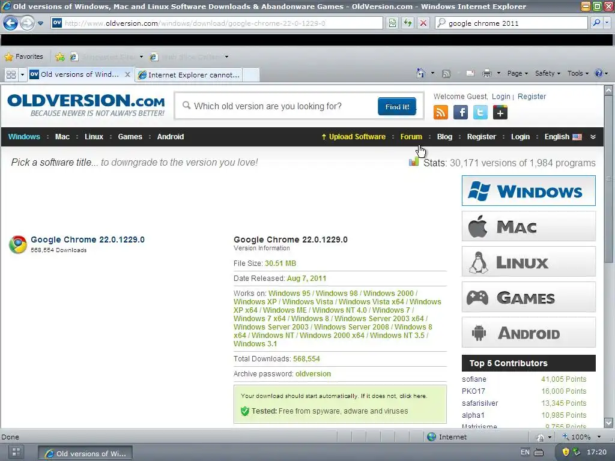Viewport: 615px width, 461px height.
Task: Open the Forum link
Action: tap(411, 137)
